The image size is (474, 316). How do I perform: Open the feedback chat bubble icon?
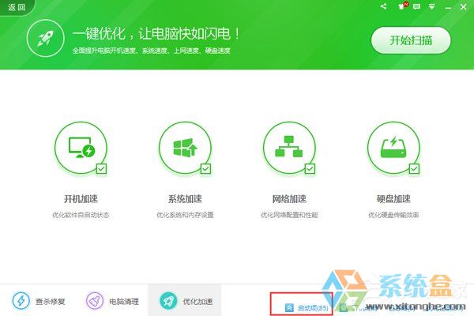[416, 6]
